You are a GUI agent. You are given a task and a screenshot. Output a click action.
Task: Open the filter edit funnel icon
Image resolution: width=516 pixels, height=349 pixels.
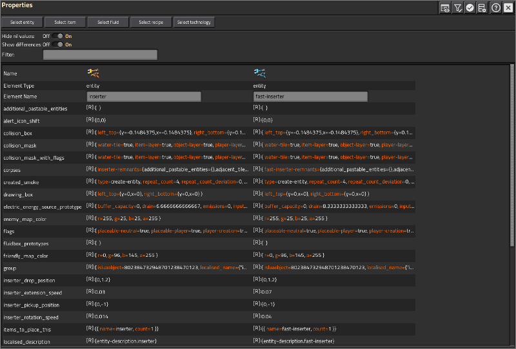[457, 8]
